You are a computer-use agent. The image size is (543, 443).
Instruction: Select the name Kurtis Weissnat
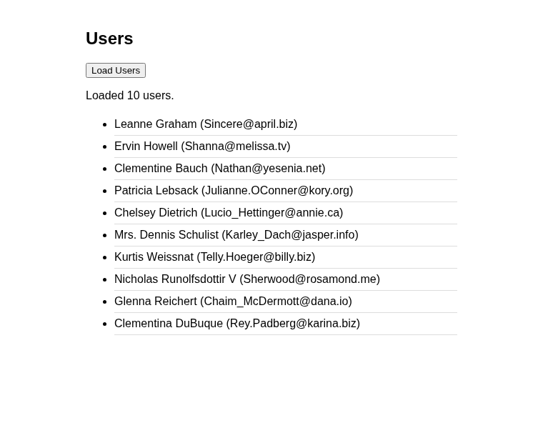click(x=154, y=257)
